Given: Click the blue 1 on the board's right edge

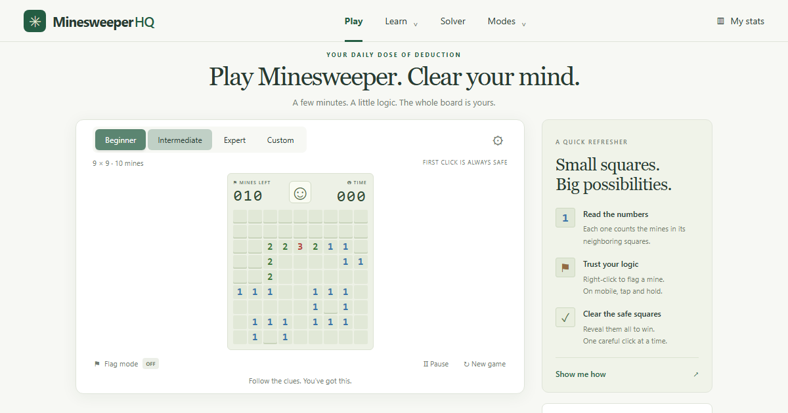Looking at the screenshot, I should pos(361,262).
